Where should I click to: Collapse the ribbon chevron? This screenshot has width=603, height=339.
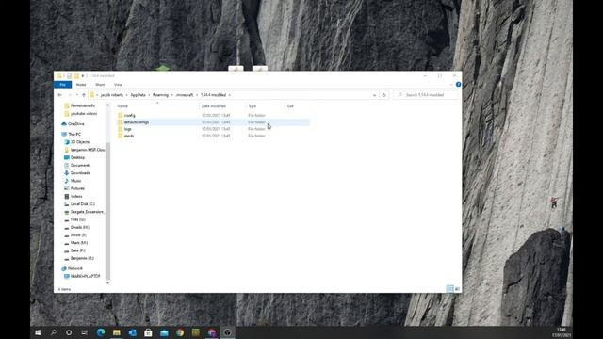tap(451, 85)
